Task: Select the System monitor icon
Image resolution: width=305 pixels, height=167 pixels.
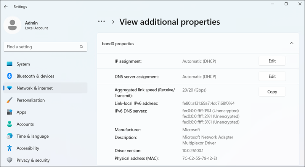Action: (x=10, y=64)
